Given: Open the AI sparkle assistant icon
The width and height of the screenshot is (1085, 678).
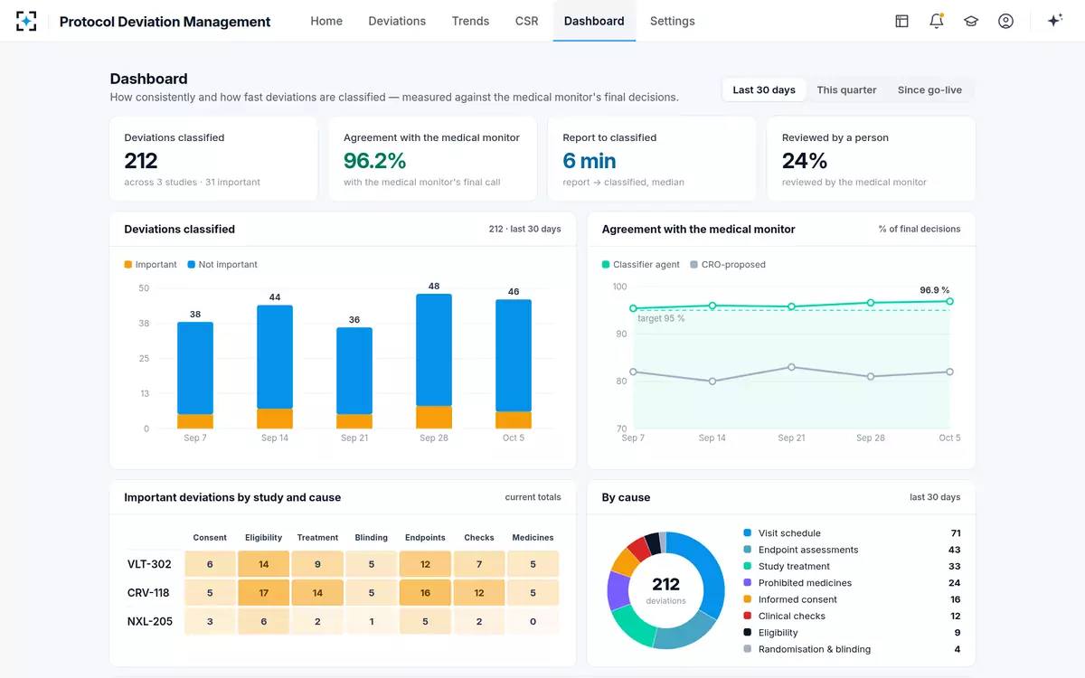Looking at the screenshot, I should click(x=1054, y=21).
